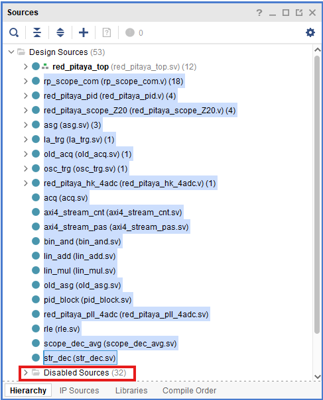The width and height of the screenshot is (323, 400).
Task: Switch to the Hierarchy tab
Action: pos(28,391)
